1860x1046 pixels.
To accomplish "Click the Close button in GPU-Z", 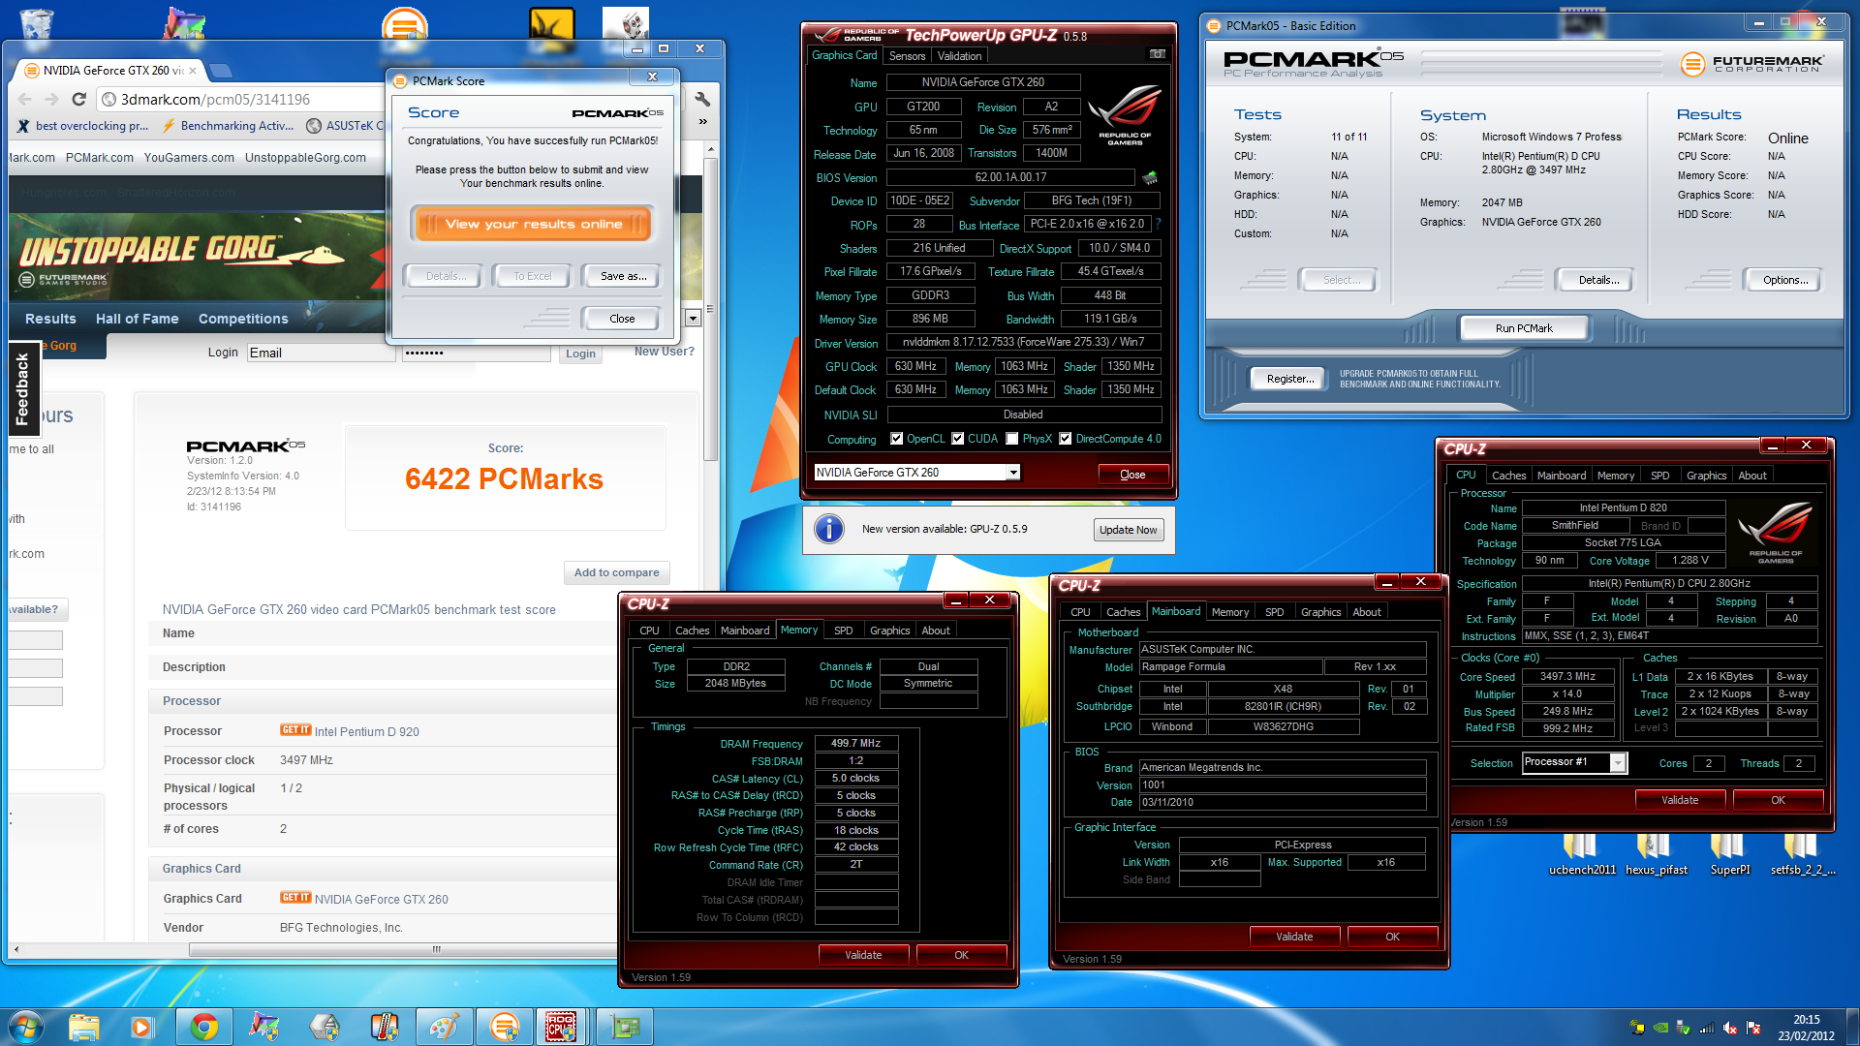I will [1132, 475].
